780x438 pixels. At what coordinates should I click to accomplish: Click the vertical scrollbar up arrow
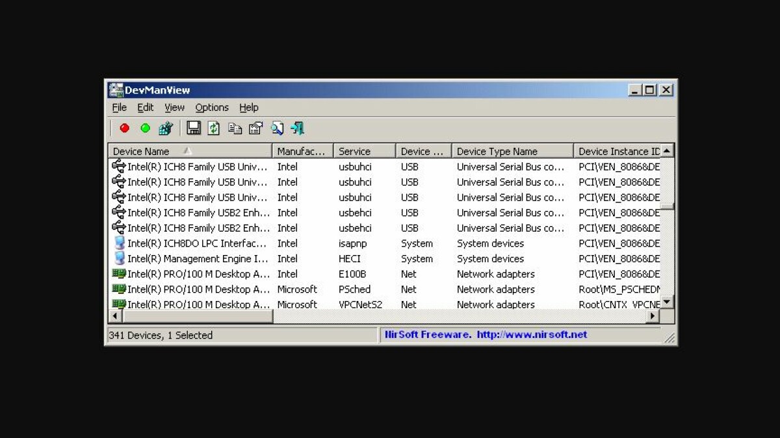(x=667, y=151)
